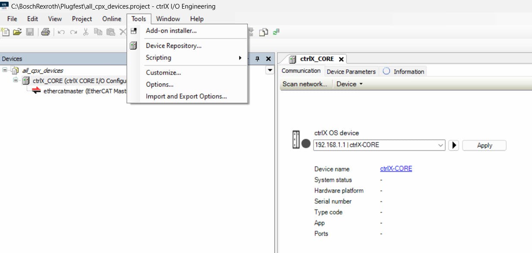Collapse the ctrlX_CORE tree node
The height and width of the screenshot is (253, 532).
[16, 80]
